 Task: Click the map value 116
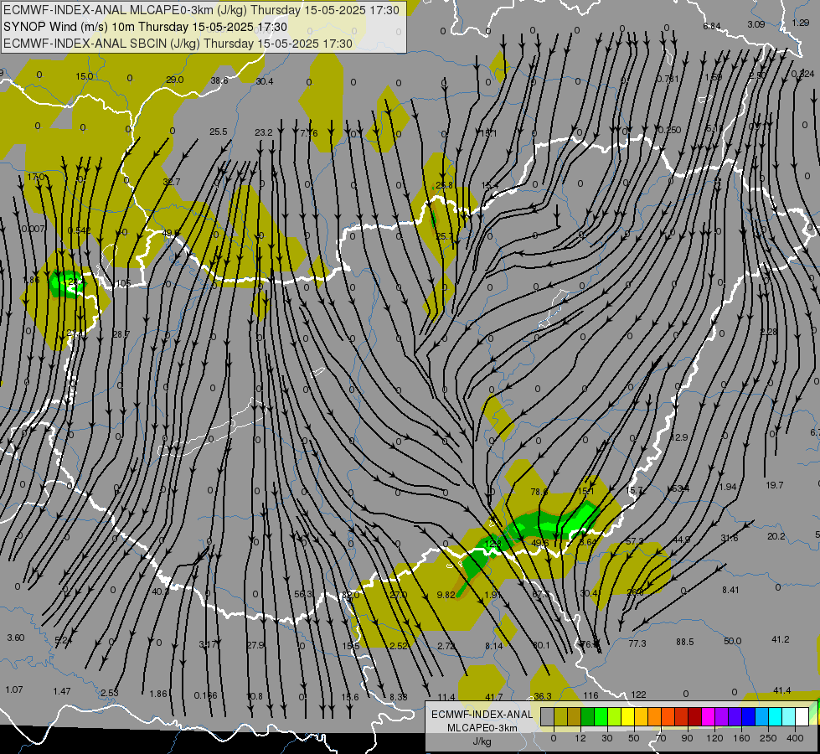pyautogui.click(x=591, y=695)
